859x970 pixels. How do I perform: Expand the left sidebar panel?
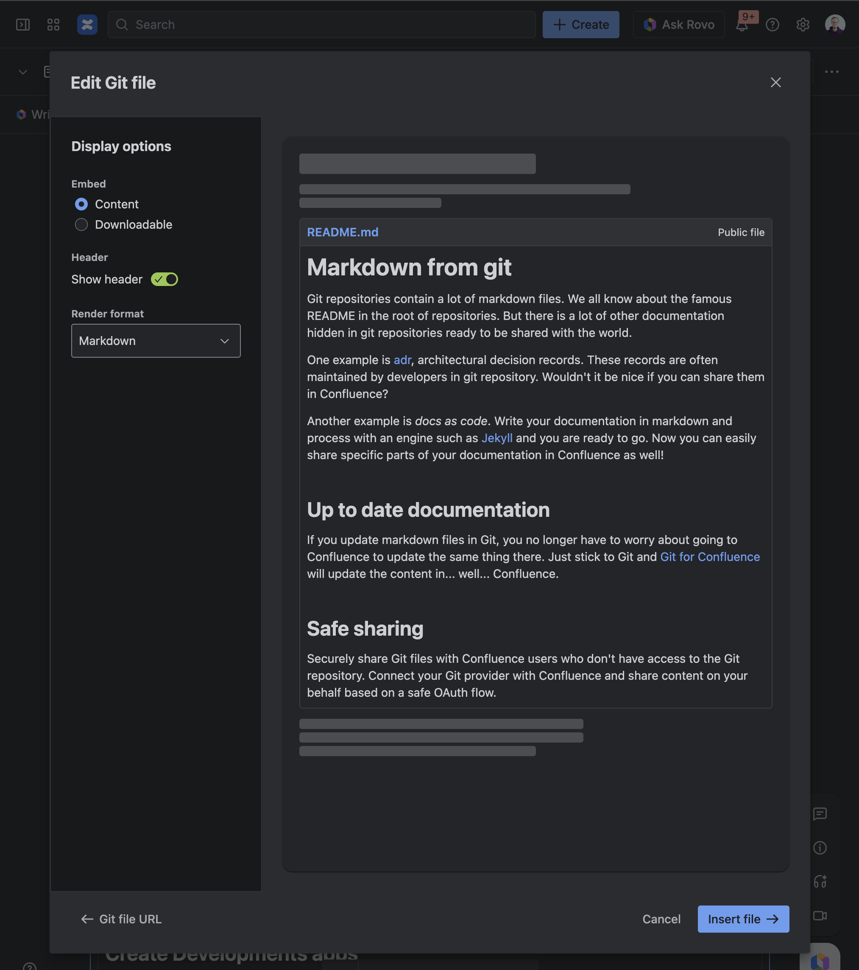[x=23, y=25]
